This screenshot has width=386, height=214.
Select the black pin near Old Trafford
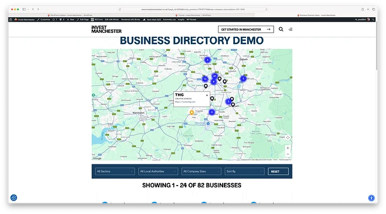pyautogui.click(x=206, y=86)
